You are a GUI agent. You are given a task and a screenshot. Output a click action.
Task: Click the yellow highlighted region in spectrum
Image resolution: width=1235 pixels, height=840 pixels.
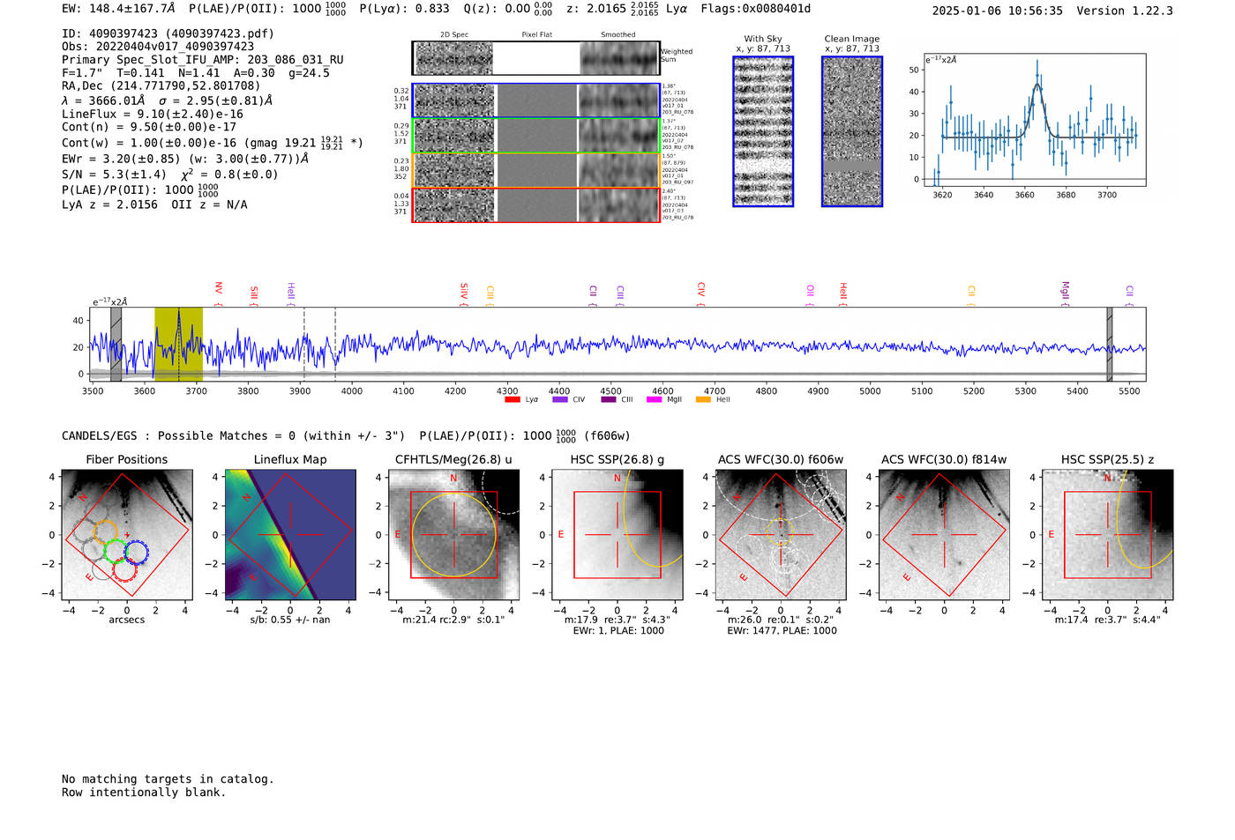pyautogui.click(x=178, y=345)
